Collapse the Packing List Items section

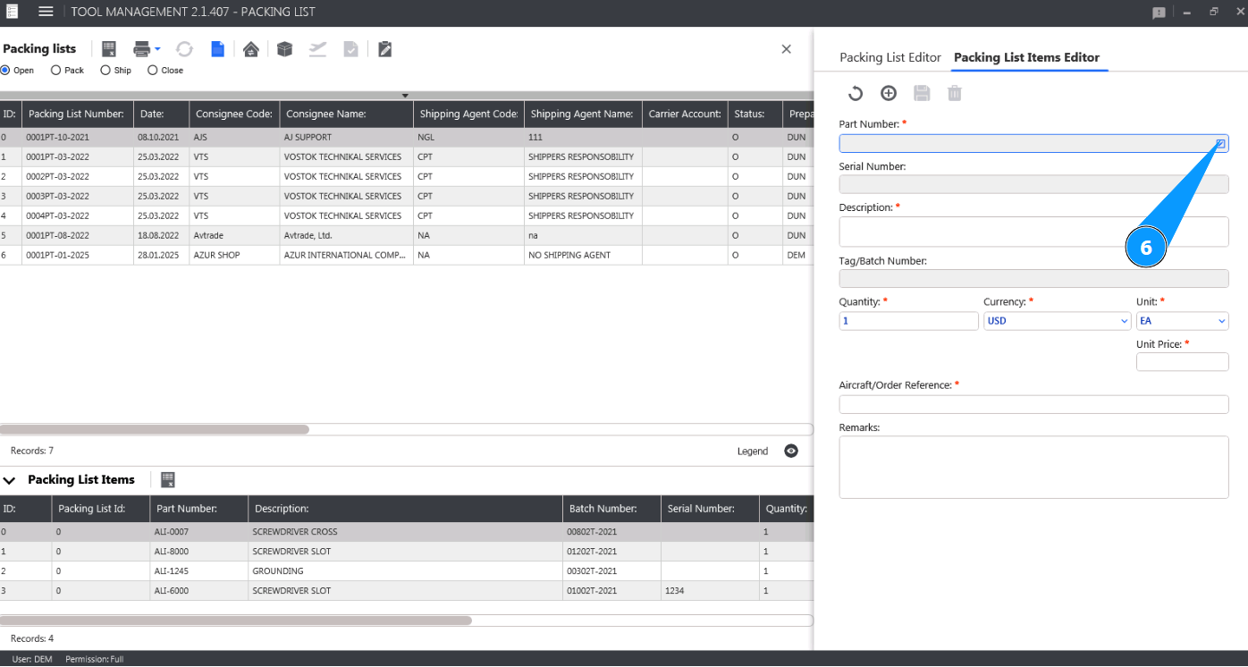coord(10,480)
